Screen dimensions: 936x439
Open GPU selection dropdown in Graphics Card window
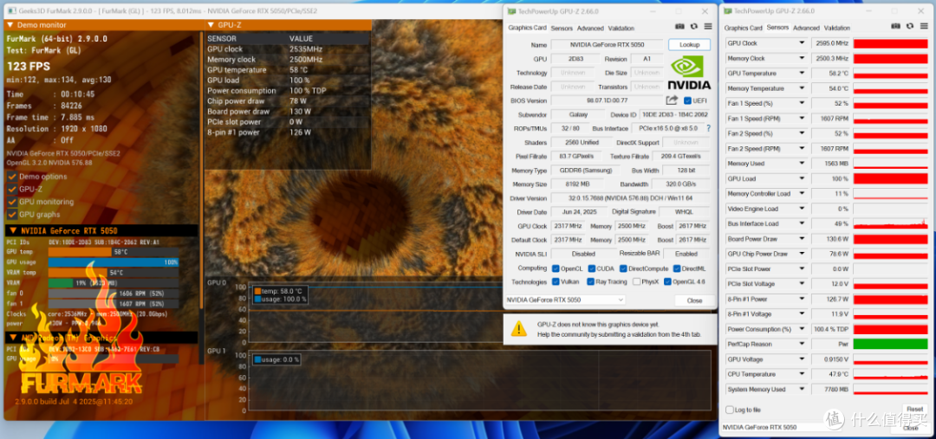click(x=565, y=300)
